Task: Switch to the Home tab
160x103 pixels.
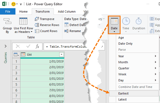Action: (23, 12)
